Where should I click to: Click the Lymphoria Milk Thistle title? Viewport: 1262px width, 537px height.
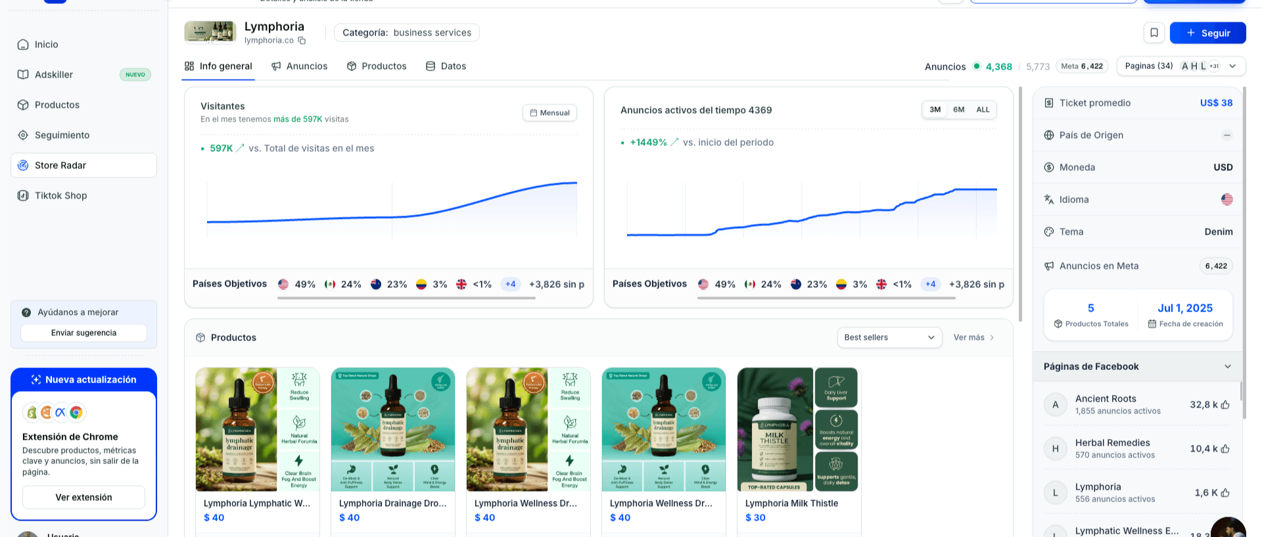point(792,503)
